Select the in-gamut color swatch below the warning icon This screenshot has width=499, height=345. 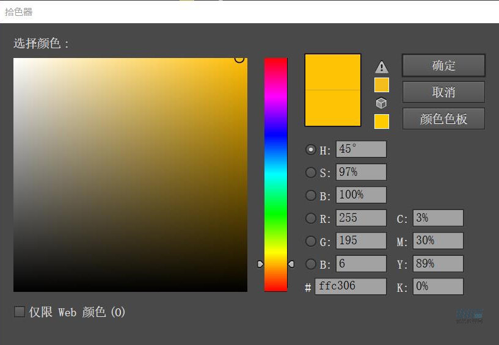point(382,85)
